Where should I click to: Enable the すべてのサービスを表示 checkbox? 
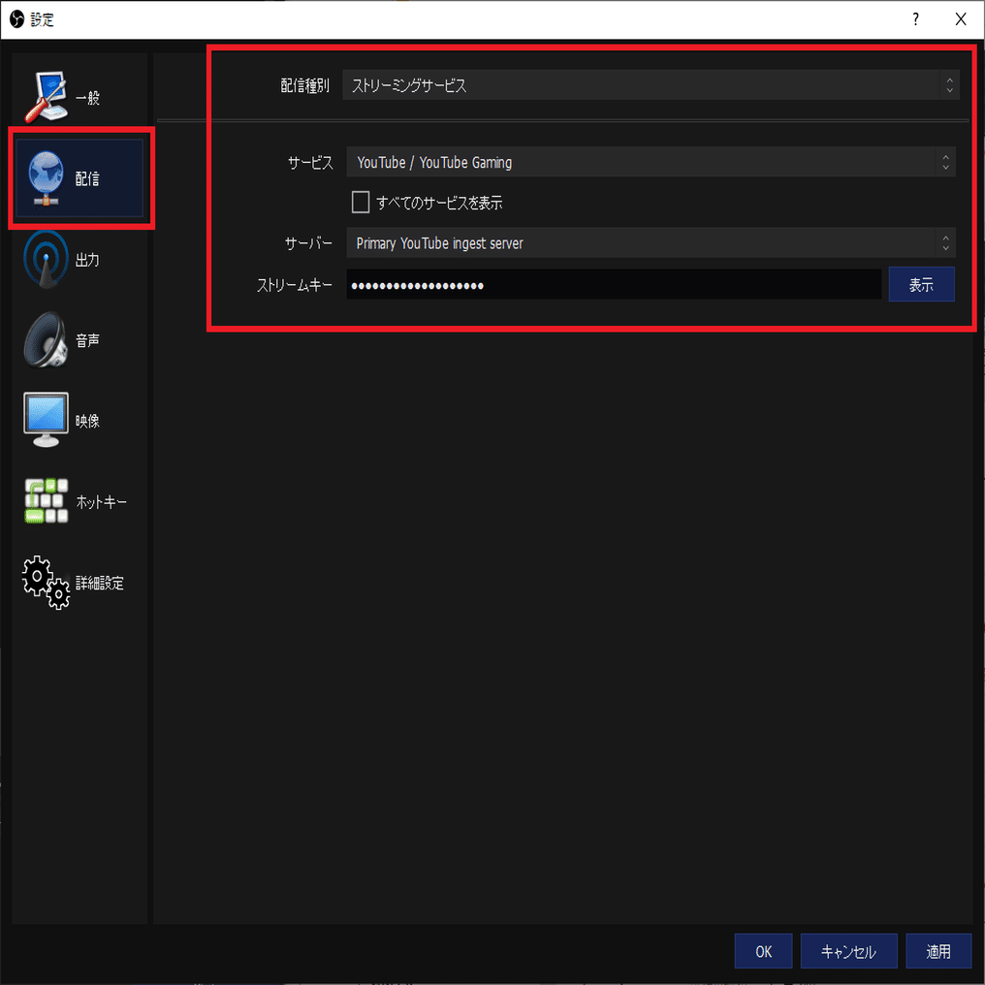pyautogui.click(x=361, y=203)
